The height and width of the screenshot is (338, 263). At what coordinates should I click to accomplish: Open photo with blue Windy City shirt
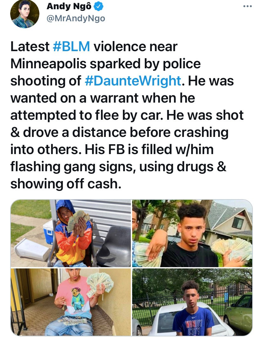(192, 302)
